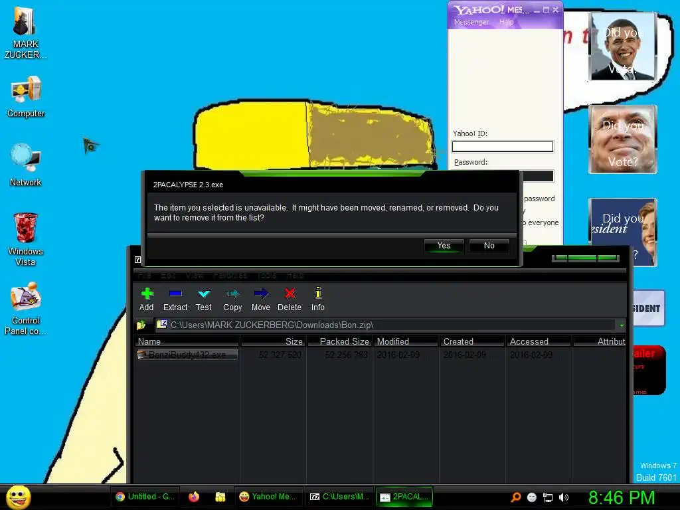Screen dimensions: 680x510
Task: Click the Delete toolbar icon in 7-Zip
Action: coord(290,299)
